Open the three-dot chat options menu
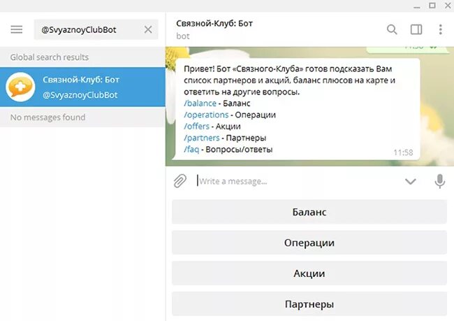The width and height of the screenshot is (454, 321). [x=441, y=29]
